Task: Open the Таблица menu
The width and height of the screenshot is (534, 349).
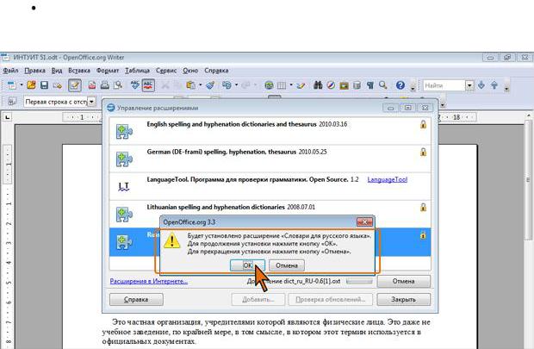Action: [x=137, y=71]
